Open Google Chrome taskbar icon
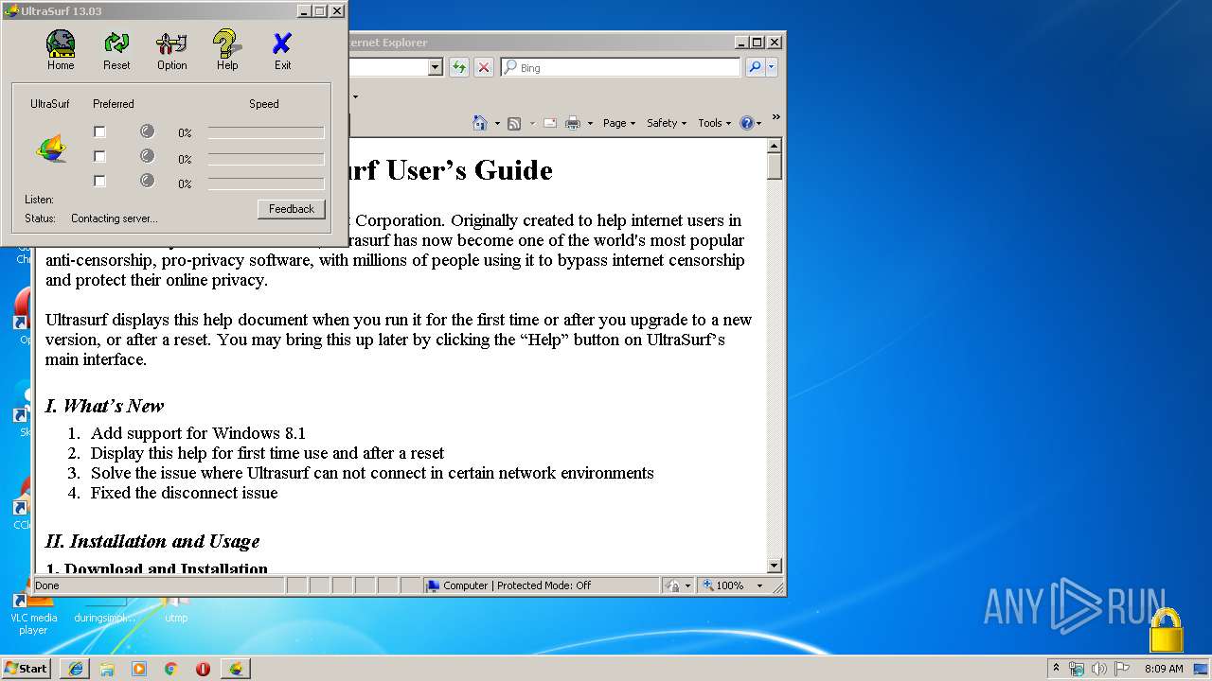The width and height of the screenshot is (1212, 681). (x=171, y=669)
